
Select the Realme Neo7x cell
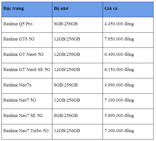tap(17, 85)
